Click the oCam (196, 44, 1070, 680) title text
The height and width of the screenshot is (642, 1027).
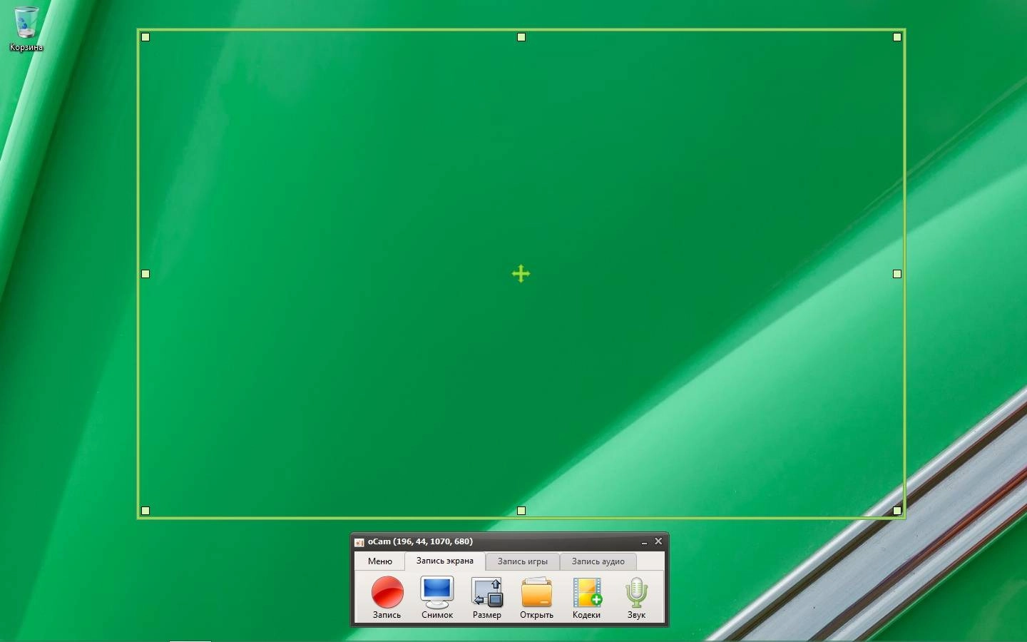[x=420, y=541]
